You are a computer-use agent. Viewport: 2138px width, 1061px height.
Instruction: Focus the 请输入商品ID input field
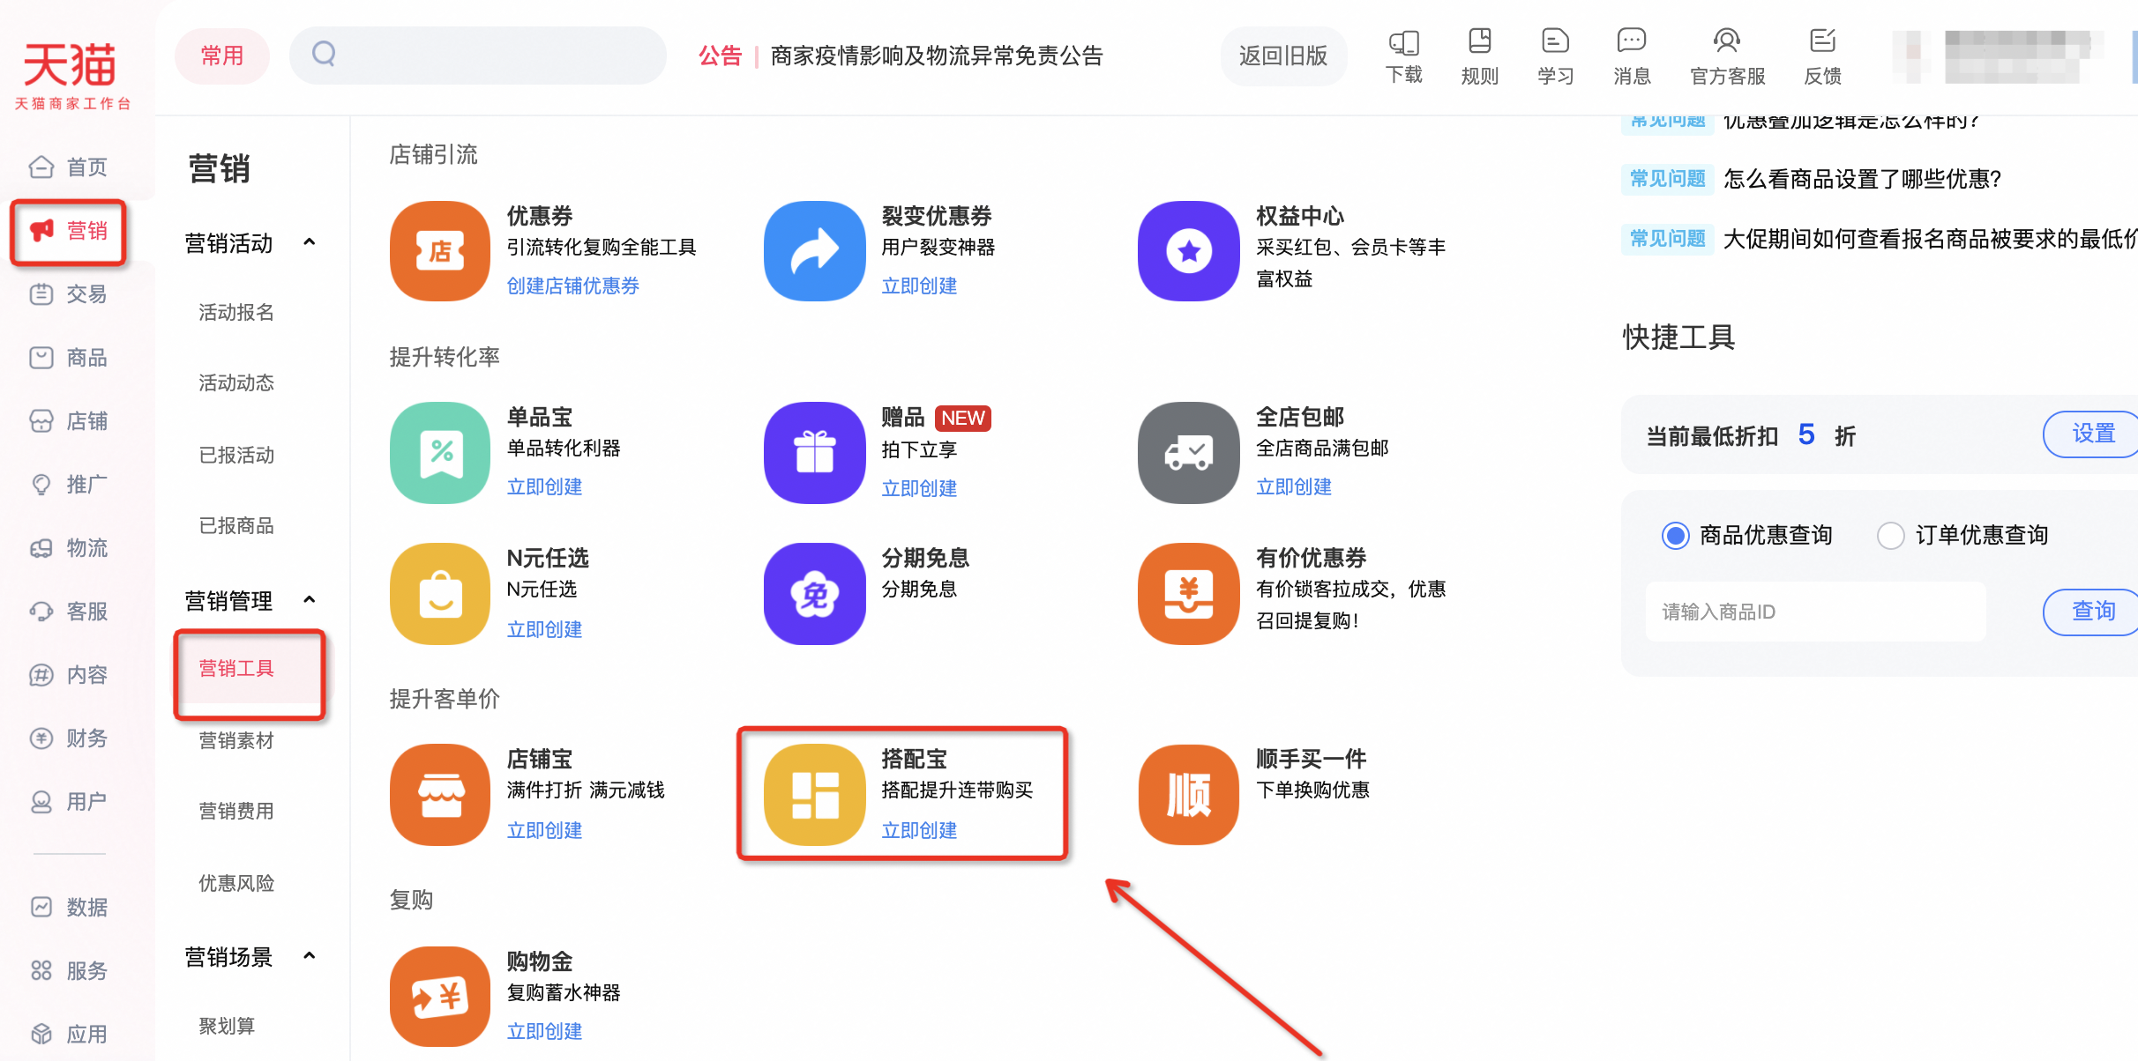(1815, 612)
